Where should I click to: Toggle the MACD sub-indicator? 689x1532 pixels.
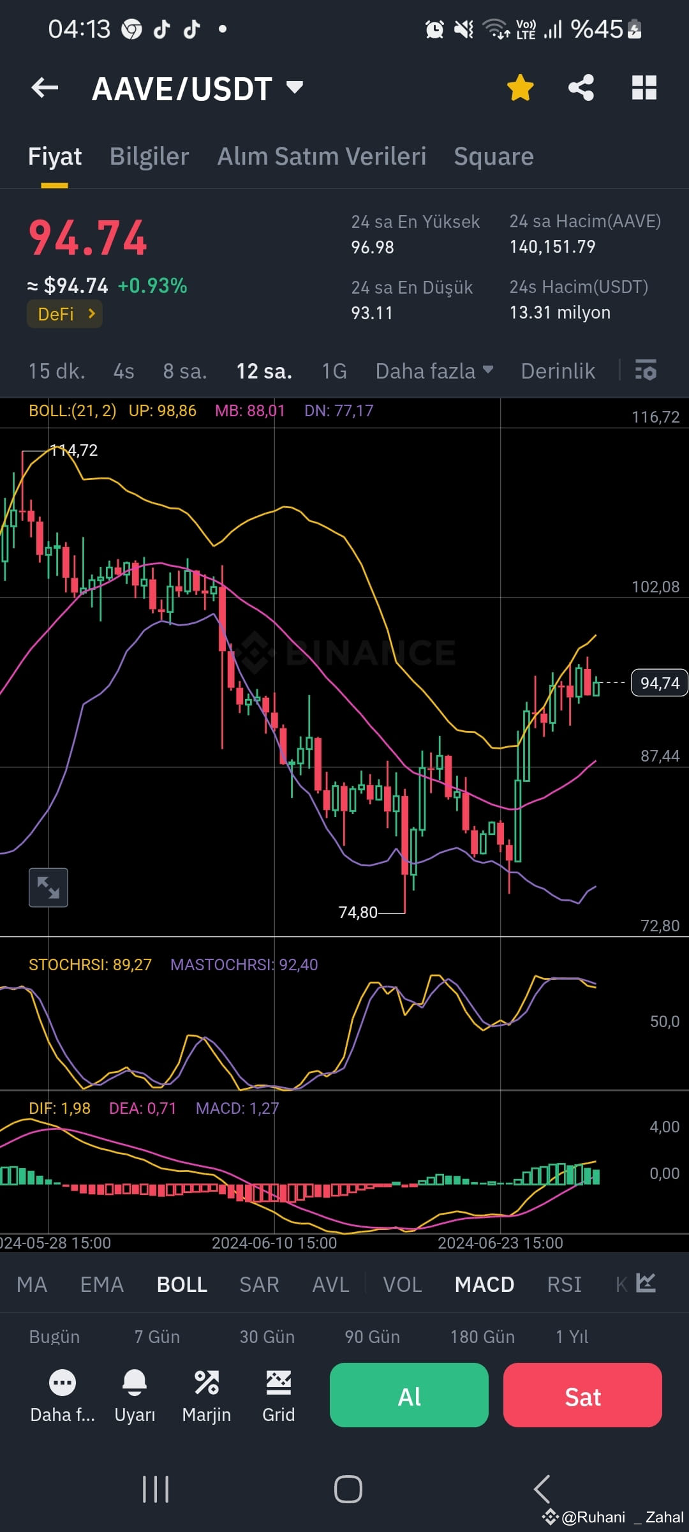pos(484,1284)
